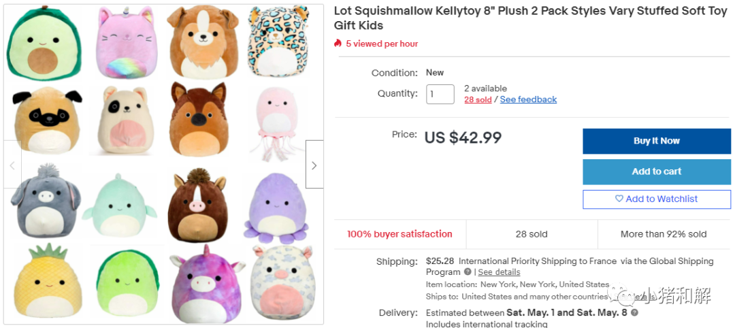Click the leopard print plush image
The image size is (735, 328).
coord(273,42)
